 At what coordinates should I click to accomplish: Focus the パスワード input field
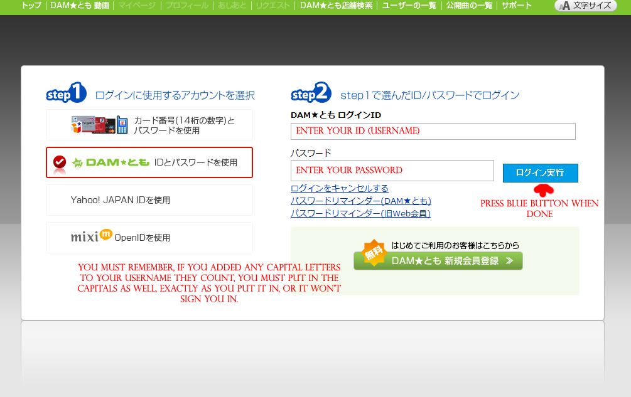tap(392, 171)
